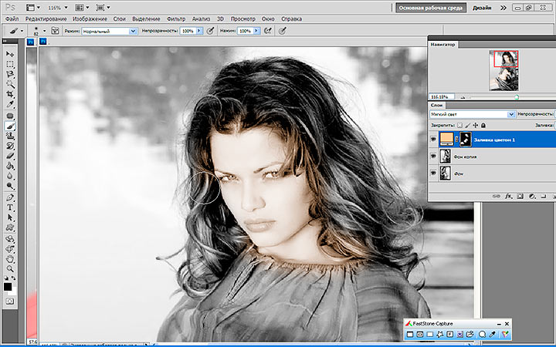556x347 pixels.
Task: Select the layer mask thumbnail
Action: [x=466, y=139]
